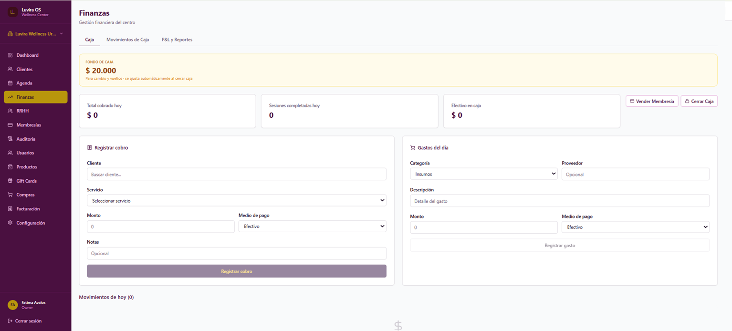Click the Descripción Detalle del gasto field
This screenshot has width=732, height=331.
tap(560, 201)
